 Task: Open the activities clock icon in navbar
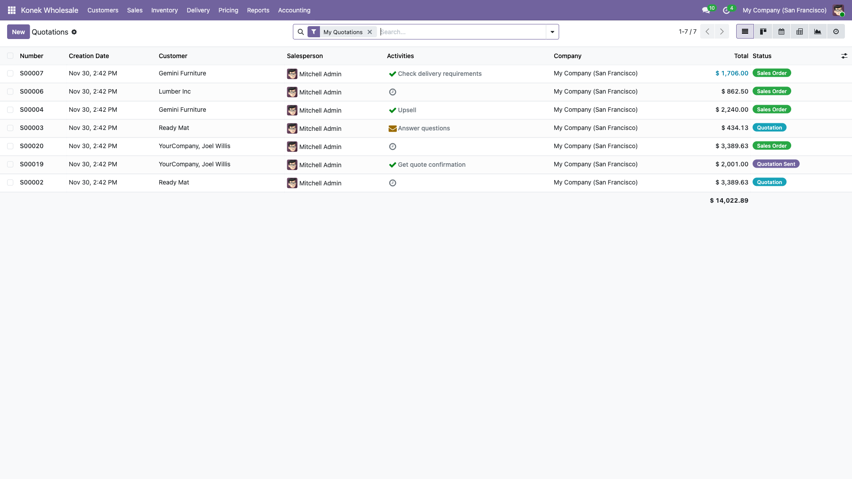[x=726, y=10]
